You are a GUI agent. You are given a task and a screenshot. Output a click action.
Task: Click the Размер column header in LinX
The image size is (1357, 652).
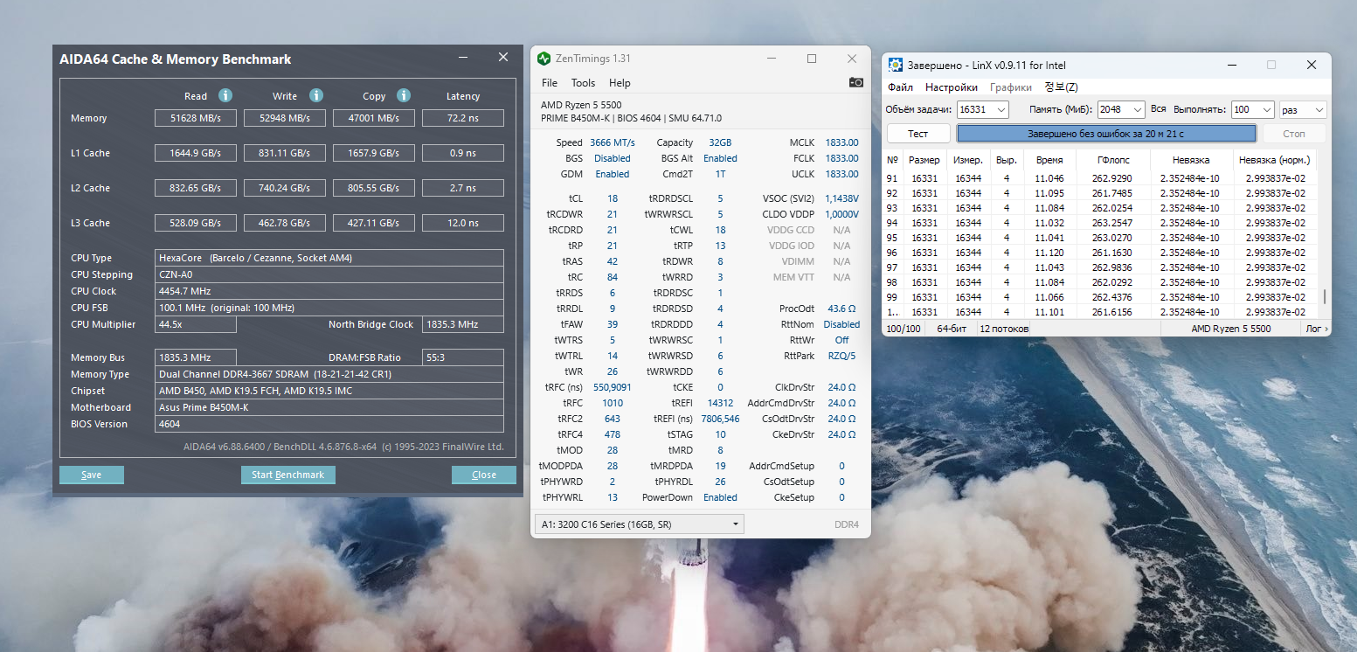[924, 161]
